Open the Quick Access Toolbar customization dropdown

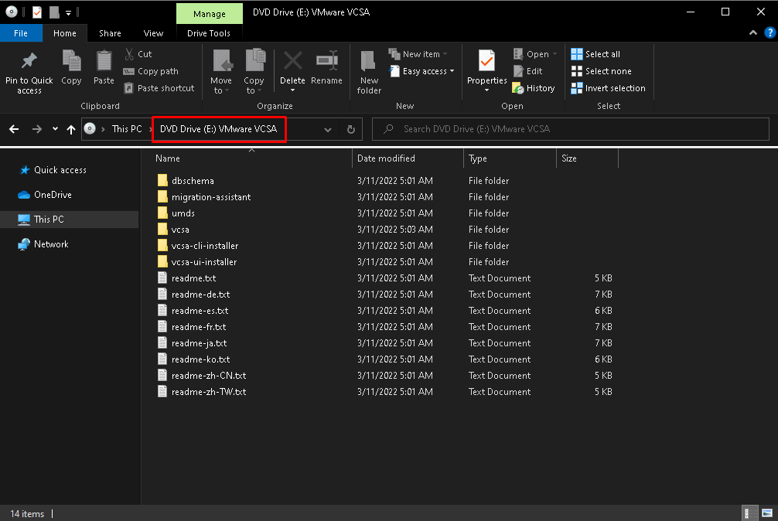[x=68, y=12]
